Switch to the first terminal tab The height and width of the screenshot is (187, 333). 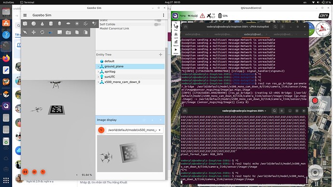pyautogui.click(x=194, y=34)
